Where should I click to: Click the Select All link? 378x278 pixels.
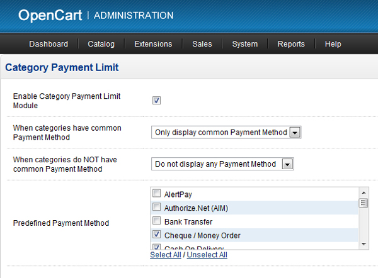coord(166,255)
